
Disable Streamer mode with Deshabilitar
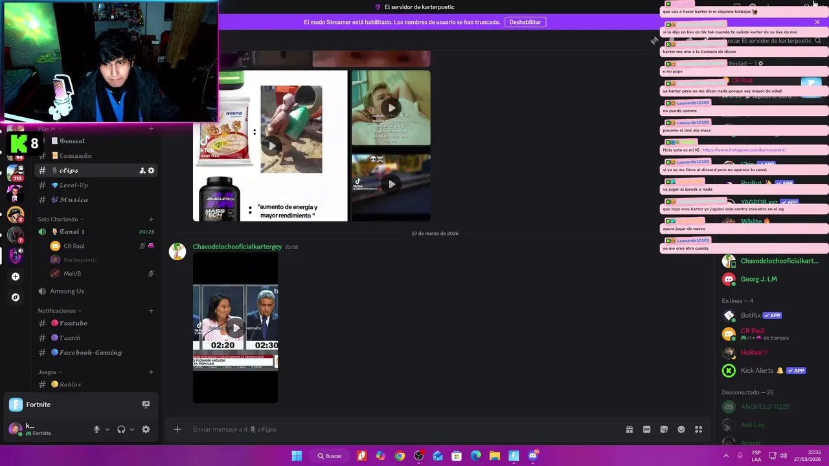pyautogui.click(x=525, y=22)
